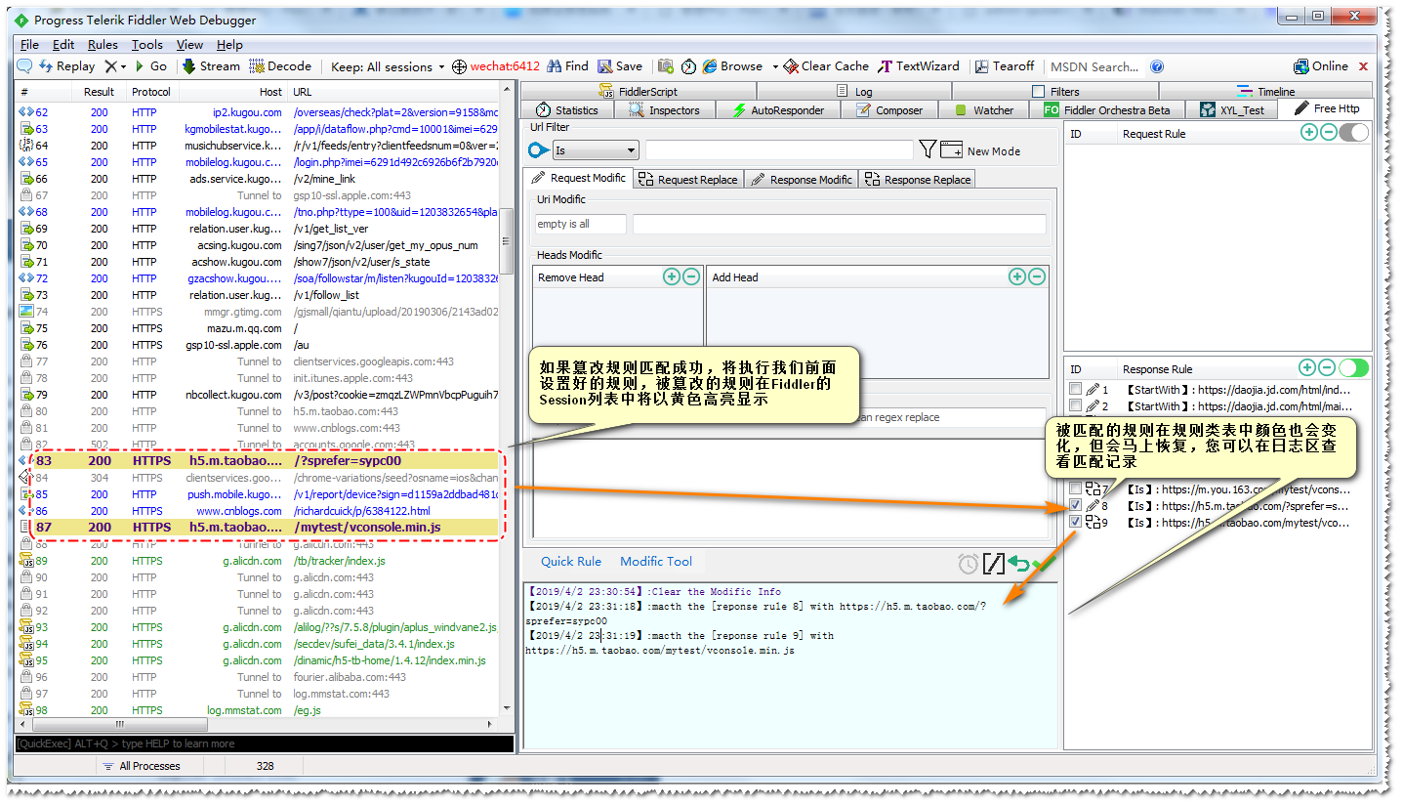Click the plus icon in the Add Head header

click(x=1017, y=276)
